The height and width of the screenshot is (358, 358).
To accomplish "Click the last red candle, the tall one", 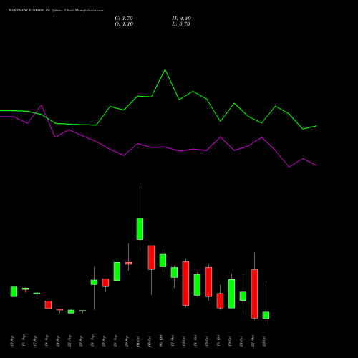I will [254, 294].
